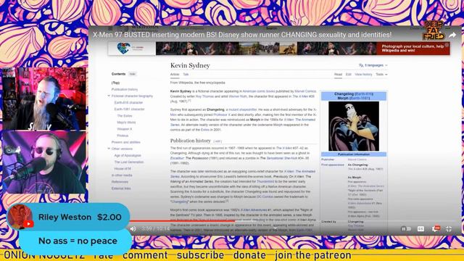The image size is (464, 261).
Task: Click 'subscribe' in the bottom ticker
Action: click(200, 255)
